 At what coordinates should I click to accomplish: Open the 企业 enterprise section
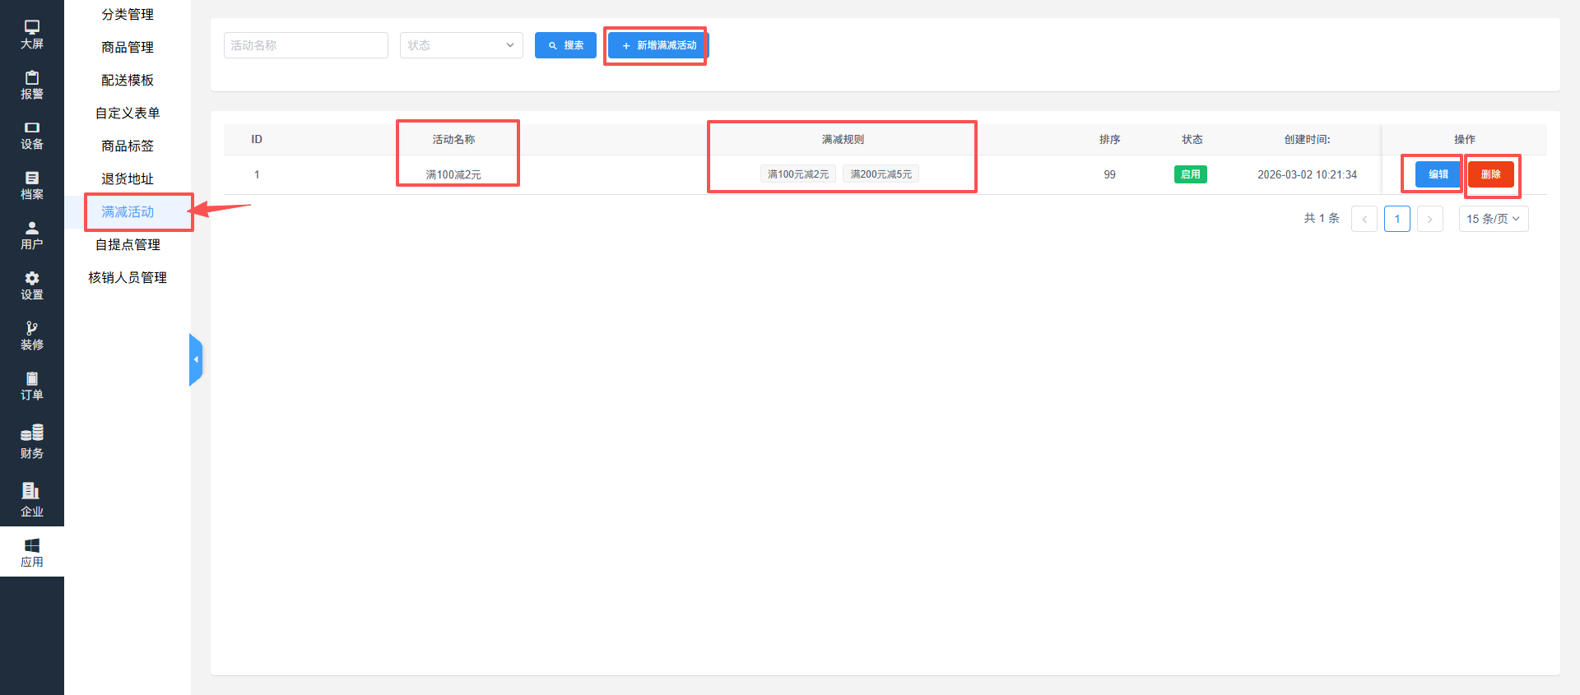coord(32,500)
